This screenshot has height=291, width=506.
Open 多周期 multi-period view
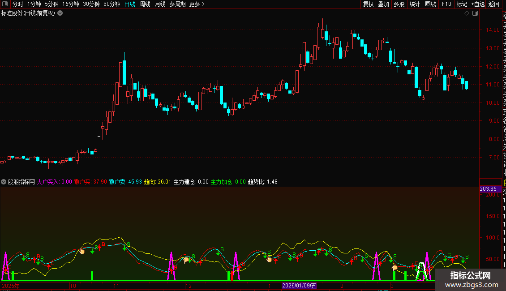tap(177, 4)
